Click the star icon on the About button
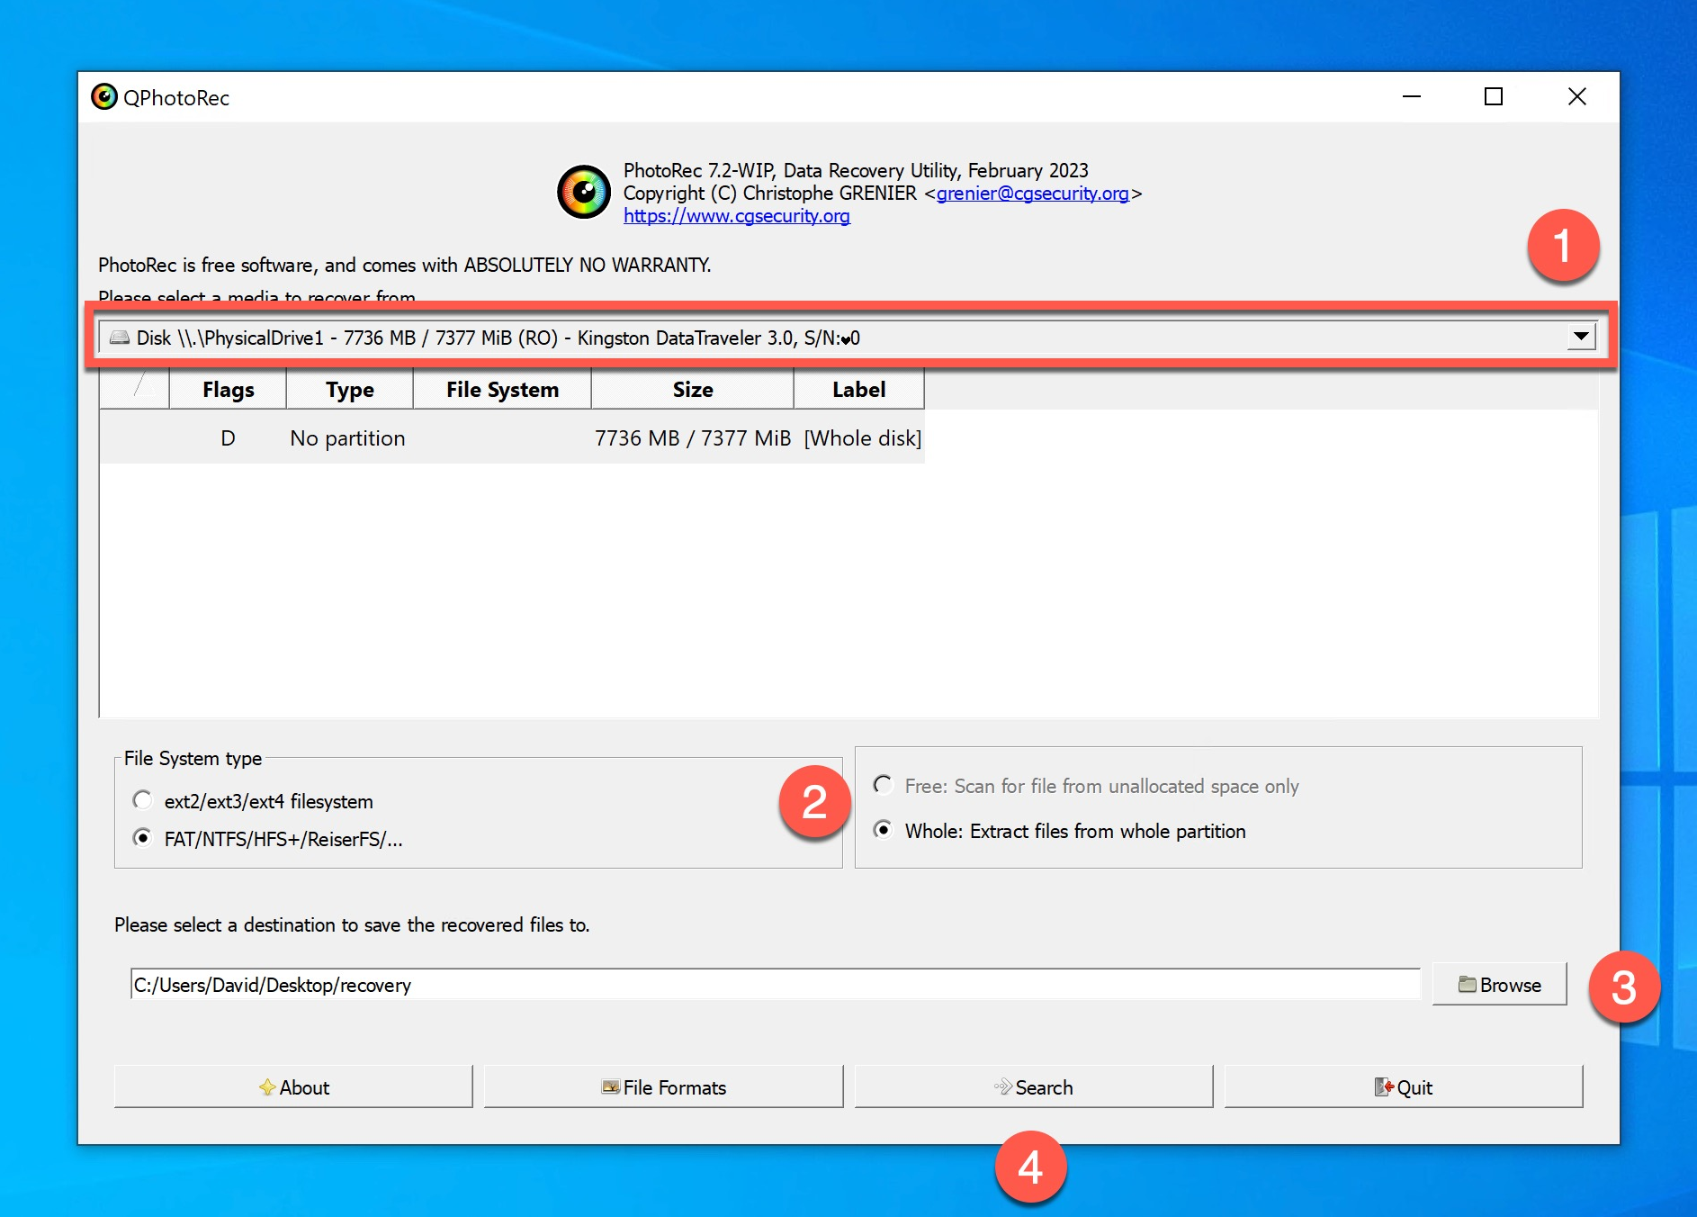The image size is (1697, 1217). tap(265, 1086)
